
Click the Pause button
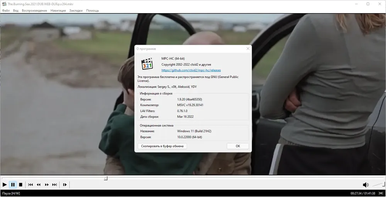tap(13, 185)
